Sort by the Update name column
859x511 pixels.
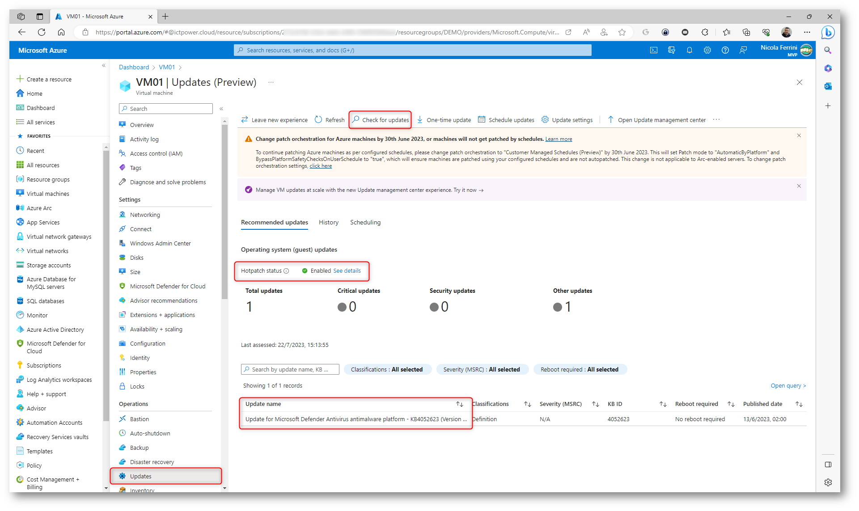coord(459,404)
